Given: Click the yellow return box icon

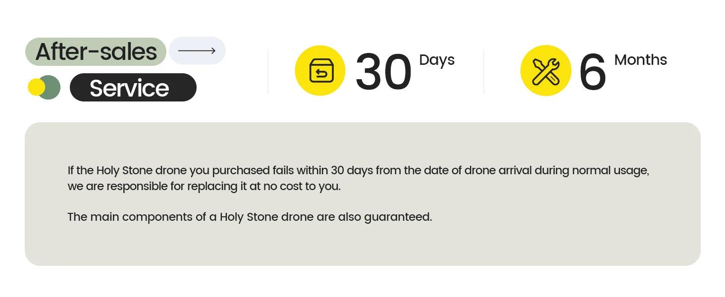Looking at the screenshot, I should [x=320, y=71].
